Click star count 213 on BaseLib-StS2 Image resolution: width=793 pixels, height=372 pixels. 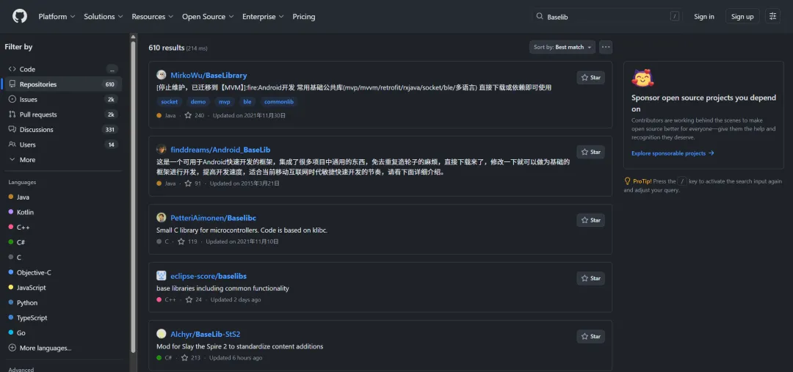[x=191, y=358]
